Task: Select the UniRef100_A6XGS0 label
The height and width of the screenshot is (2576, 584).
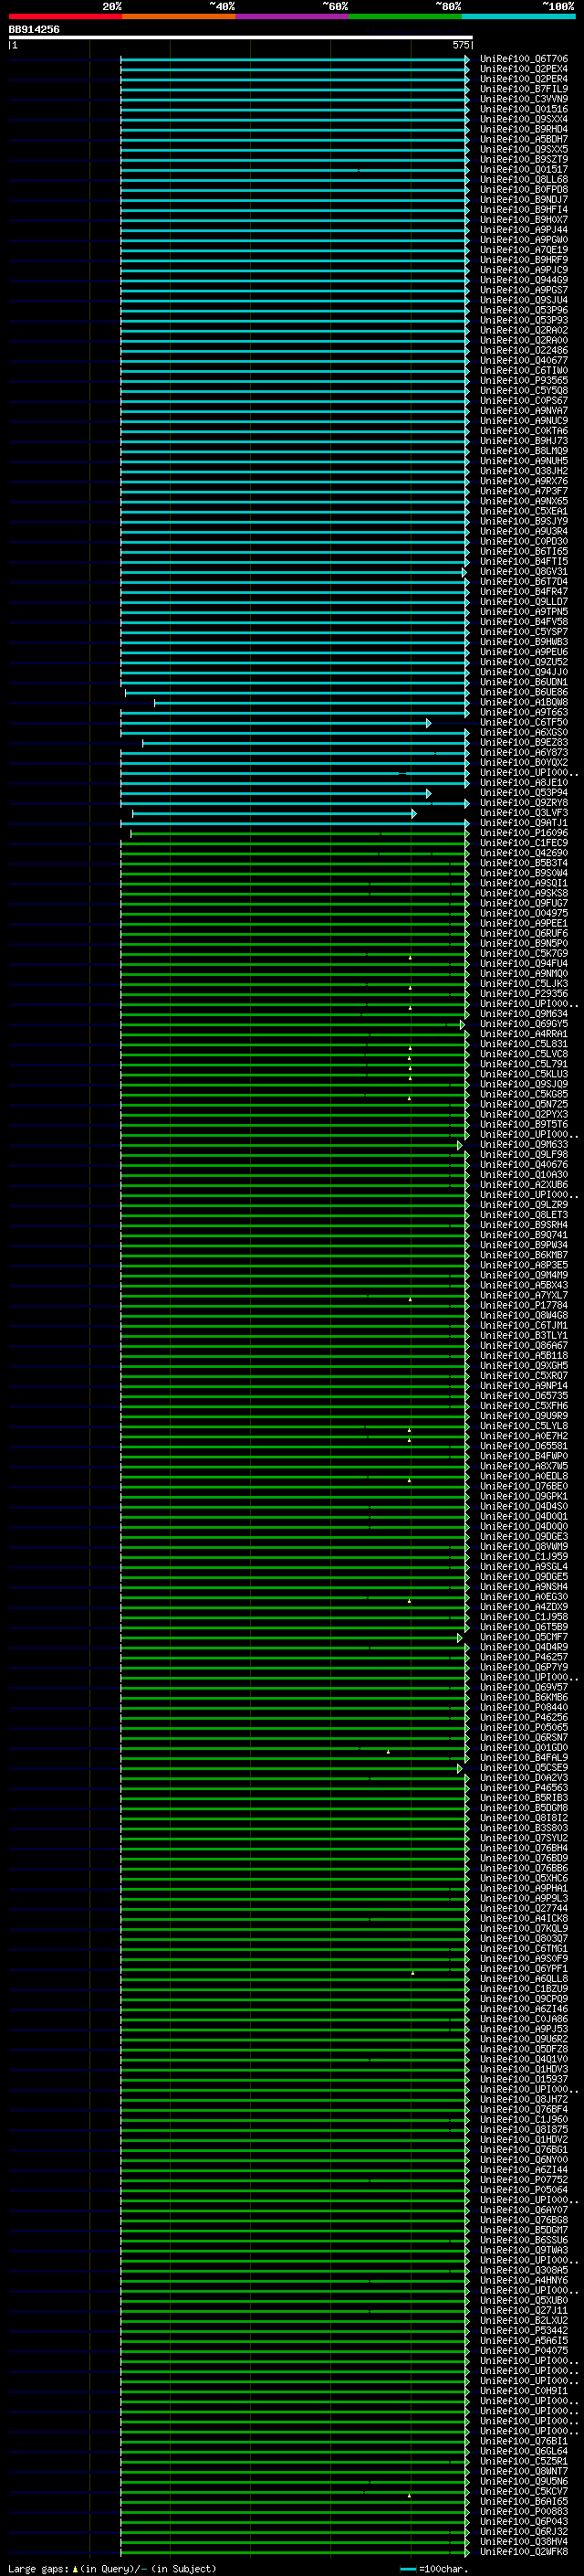Action: coord(524,733)
